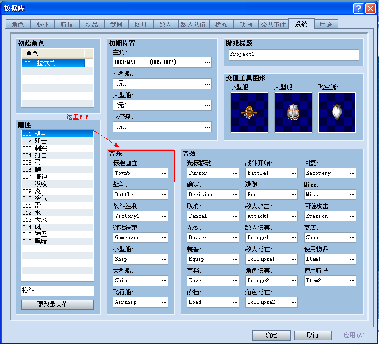The height and width of the screenshot is (345, 379).
Task: Click the 确定 button
Action: (x=271, y=335)
